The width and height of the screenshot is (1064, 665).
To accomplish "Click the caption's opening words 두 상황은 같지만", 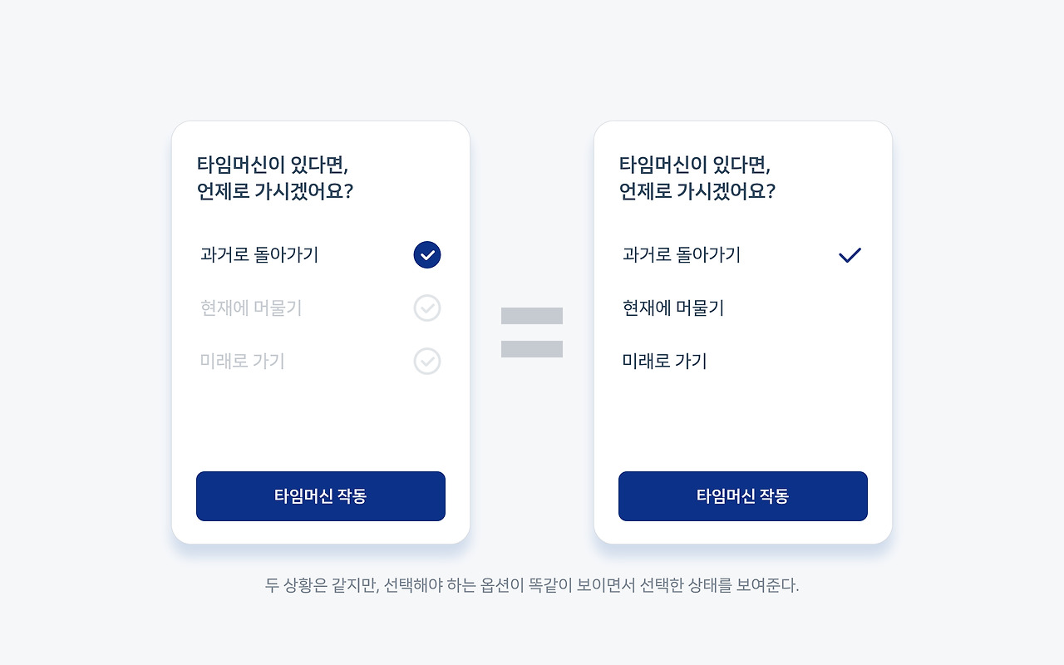I will coord(321,585).
